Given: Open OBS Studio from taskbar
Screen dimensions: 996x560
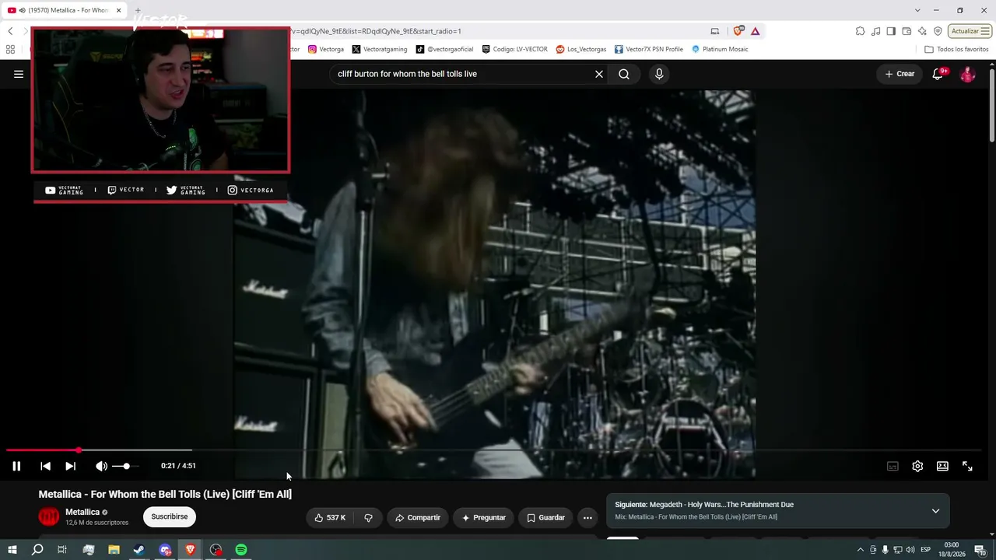Looking at the screenshot, I should tap(216, 550).
